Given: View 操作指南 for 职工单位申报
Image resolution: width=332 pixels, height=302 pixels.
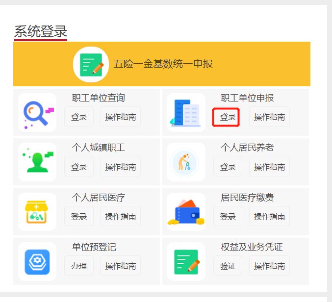Looking at the screenshot, I should pyautogui.click(x=269, y=117).
